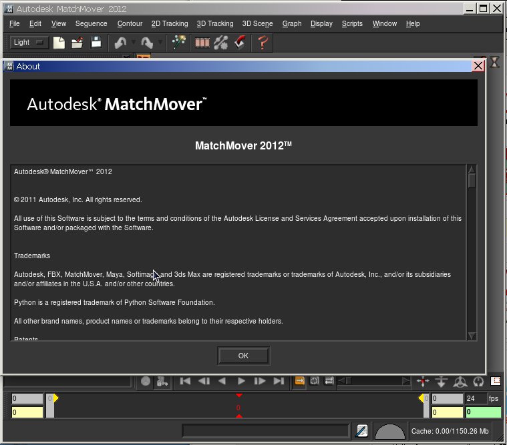
Task: Open the Help menu
Action: coord(413,23)
